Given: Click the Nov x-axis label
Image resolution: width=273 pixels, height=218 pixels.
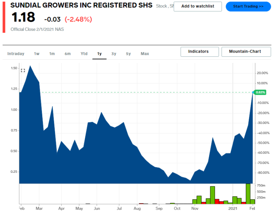Looking at the screenshot, I should click(x=195, y=208).
